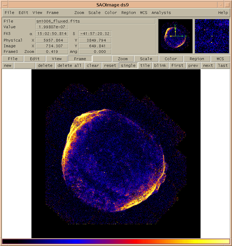
Task: Click the pixel Value field 1.99807e-07
Action: click(52, 27)
